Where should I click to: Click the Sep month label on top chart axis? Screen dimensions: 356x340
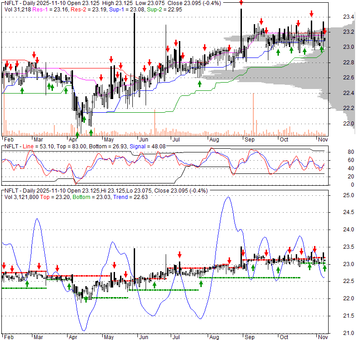coord(250,139)
